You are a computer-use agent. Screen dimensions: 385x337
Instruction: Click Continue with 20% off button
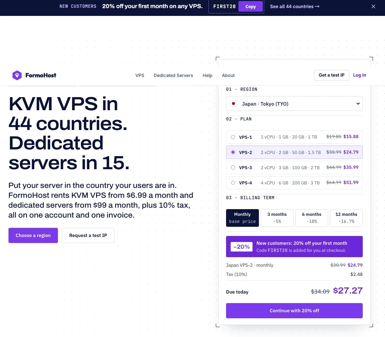pyautogui.click(x=294, y=311)
